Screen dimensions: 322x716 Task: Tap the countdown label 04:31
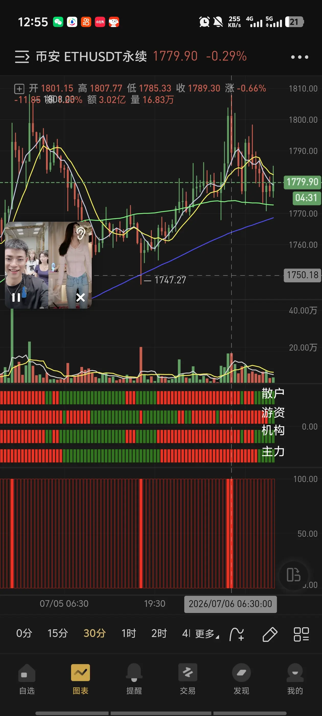pos(306,198)
